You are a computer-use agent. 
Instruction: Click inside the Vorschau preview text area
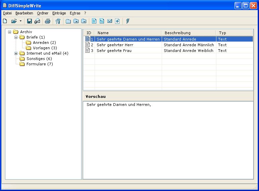(168, 140)
